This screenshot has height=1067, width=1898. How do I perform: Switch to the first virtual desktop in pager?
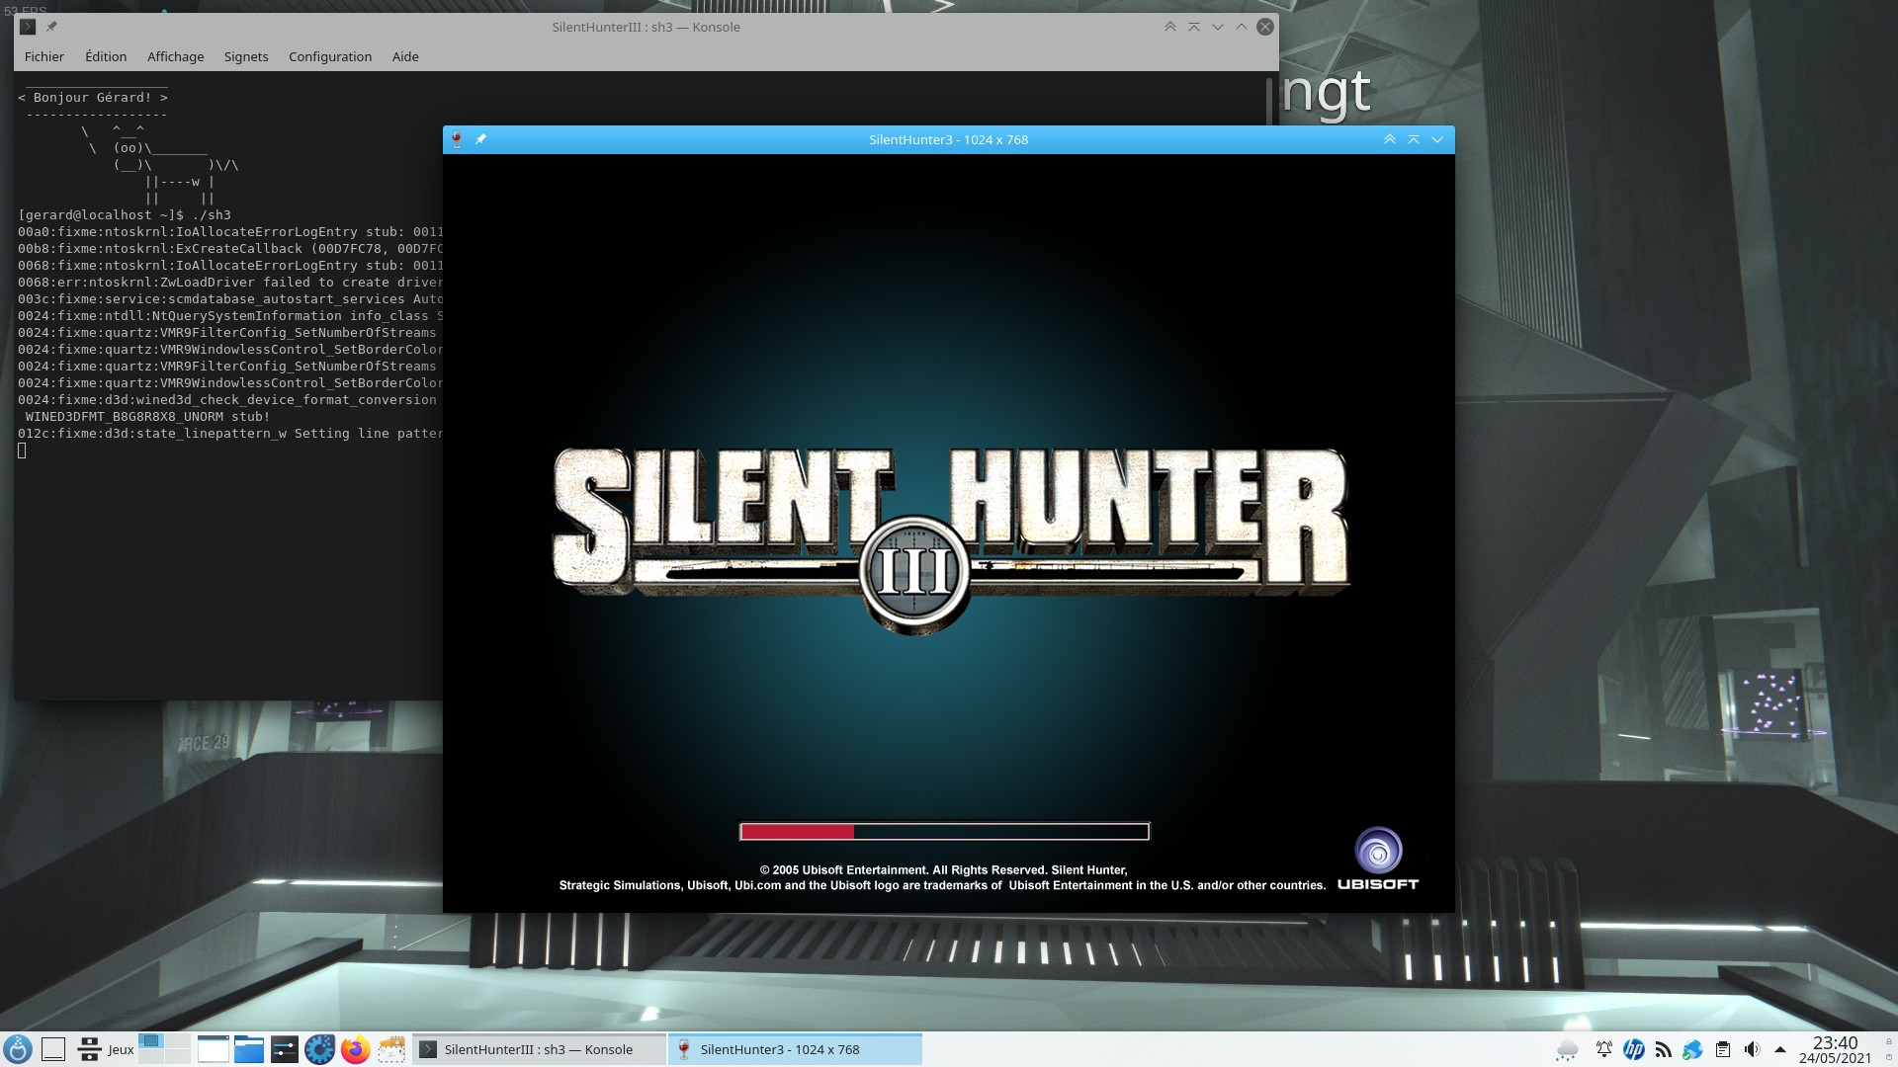tap(151, 1041)
